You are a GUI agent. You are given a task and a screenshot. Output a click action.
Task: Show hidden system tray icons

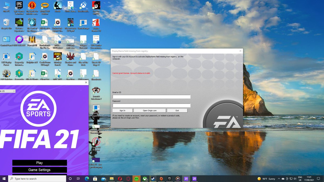279,179
